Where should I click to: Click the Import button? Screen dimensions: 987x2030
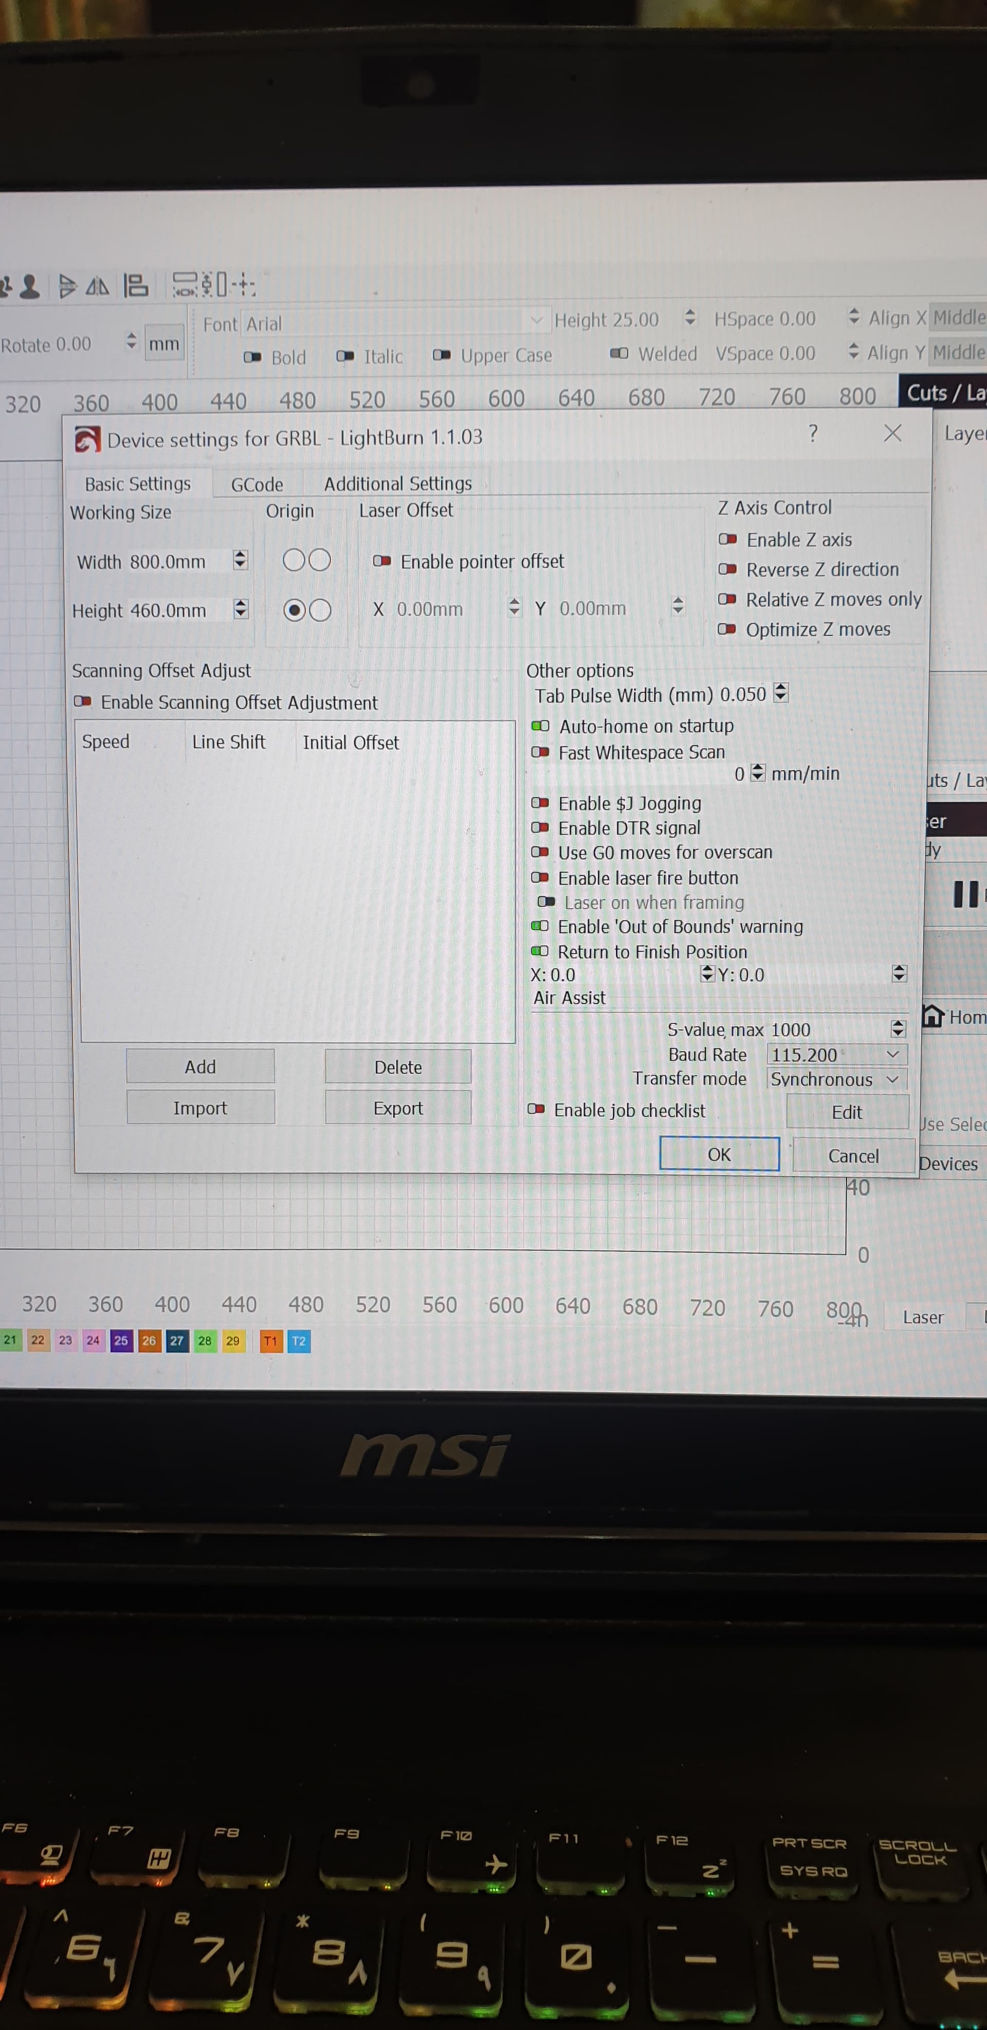200,1108
